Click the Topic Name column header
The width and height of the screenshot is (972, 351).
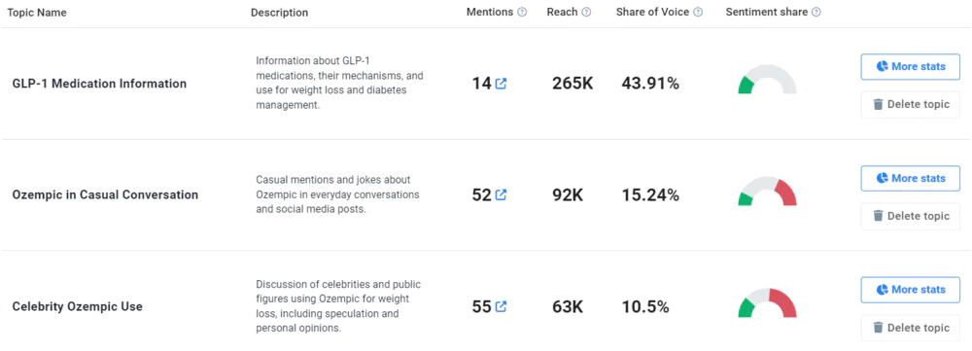coord(37,13)
